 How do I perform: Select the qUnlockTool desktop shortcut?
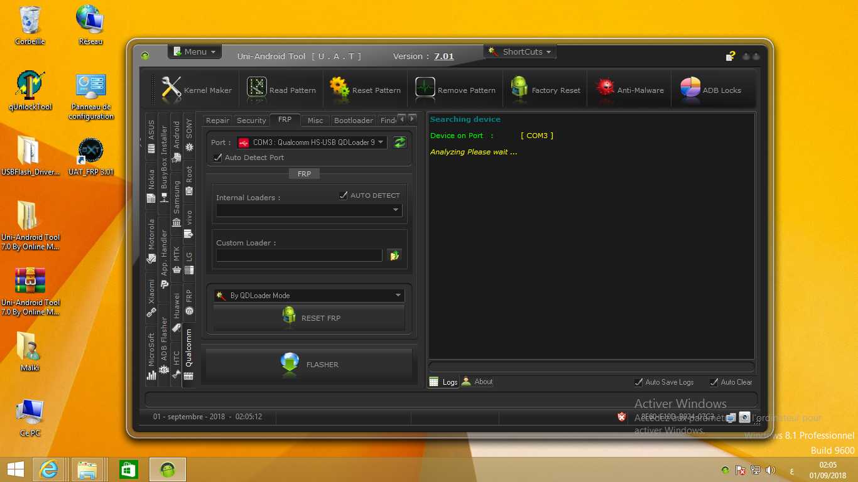tap(30, 91)
